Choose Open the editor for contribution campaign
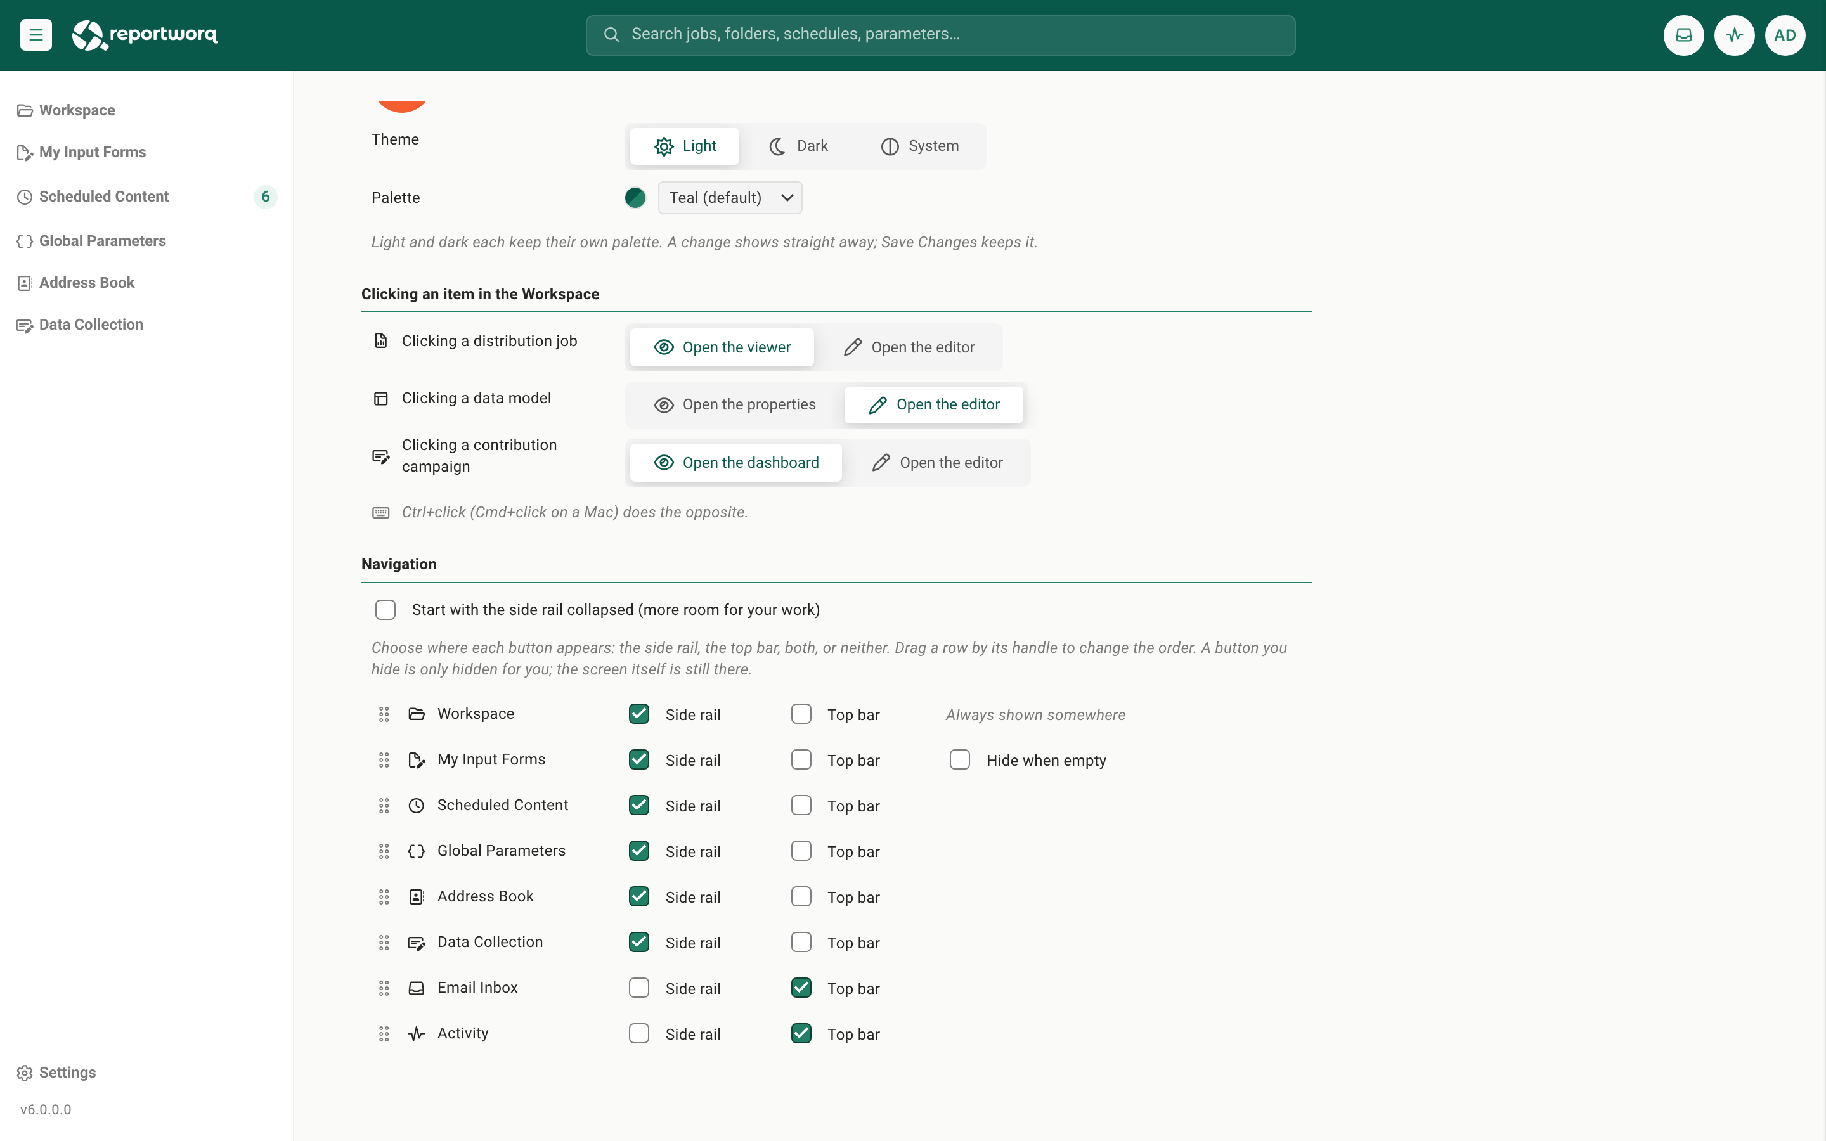This screenshot has height=1141, width=1826. pos(937,463)
